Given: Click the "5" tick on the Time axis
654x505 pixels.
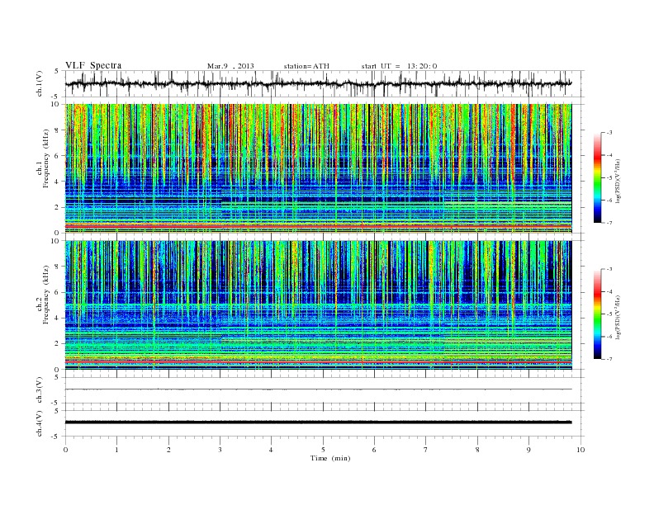Looking at the screenshot, I should pyautogui.click(x=323, y=450).
